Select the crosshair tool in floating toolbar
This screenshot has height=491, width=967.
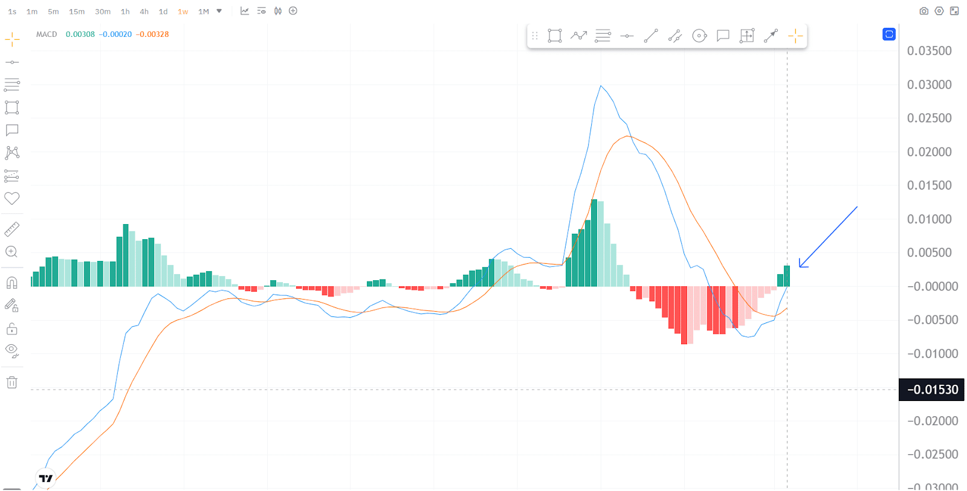[x=795, y=36]
